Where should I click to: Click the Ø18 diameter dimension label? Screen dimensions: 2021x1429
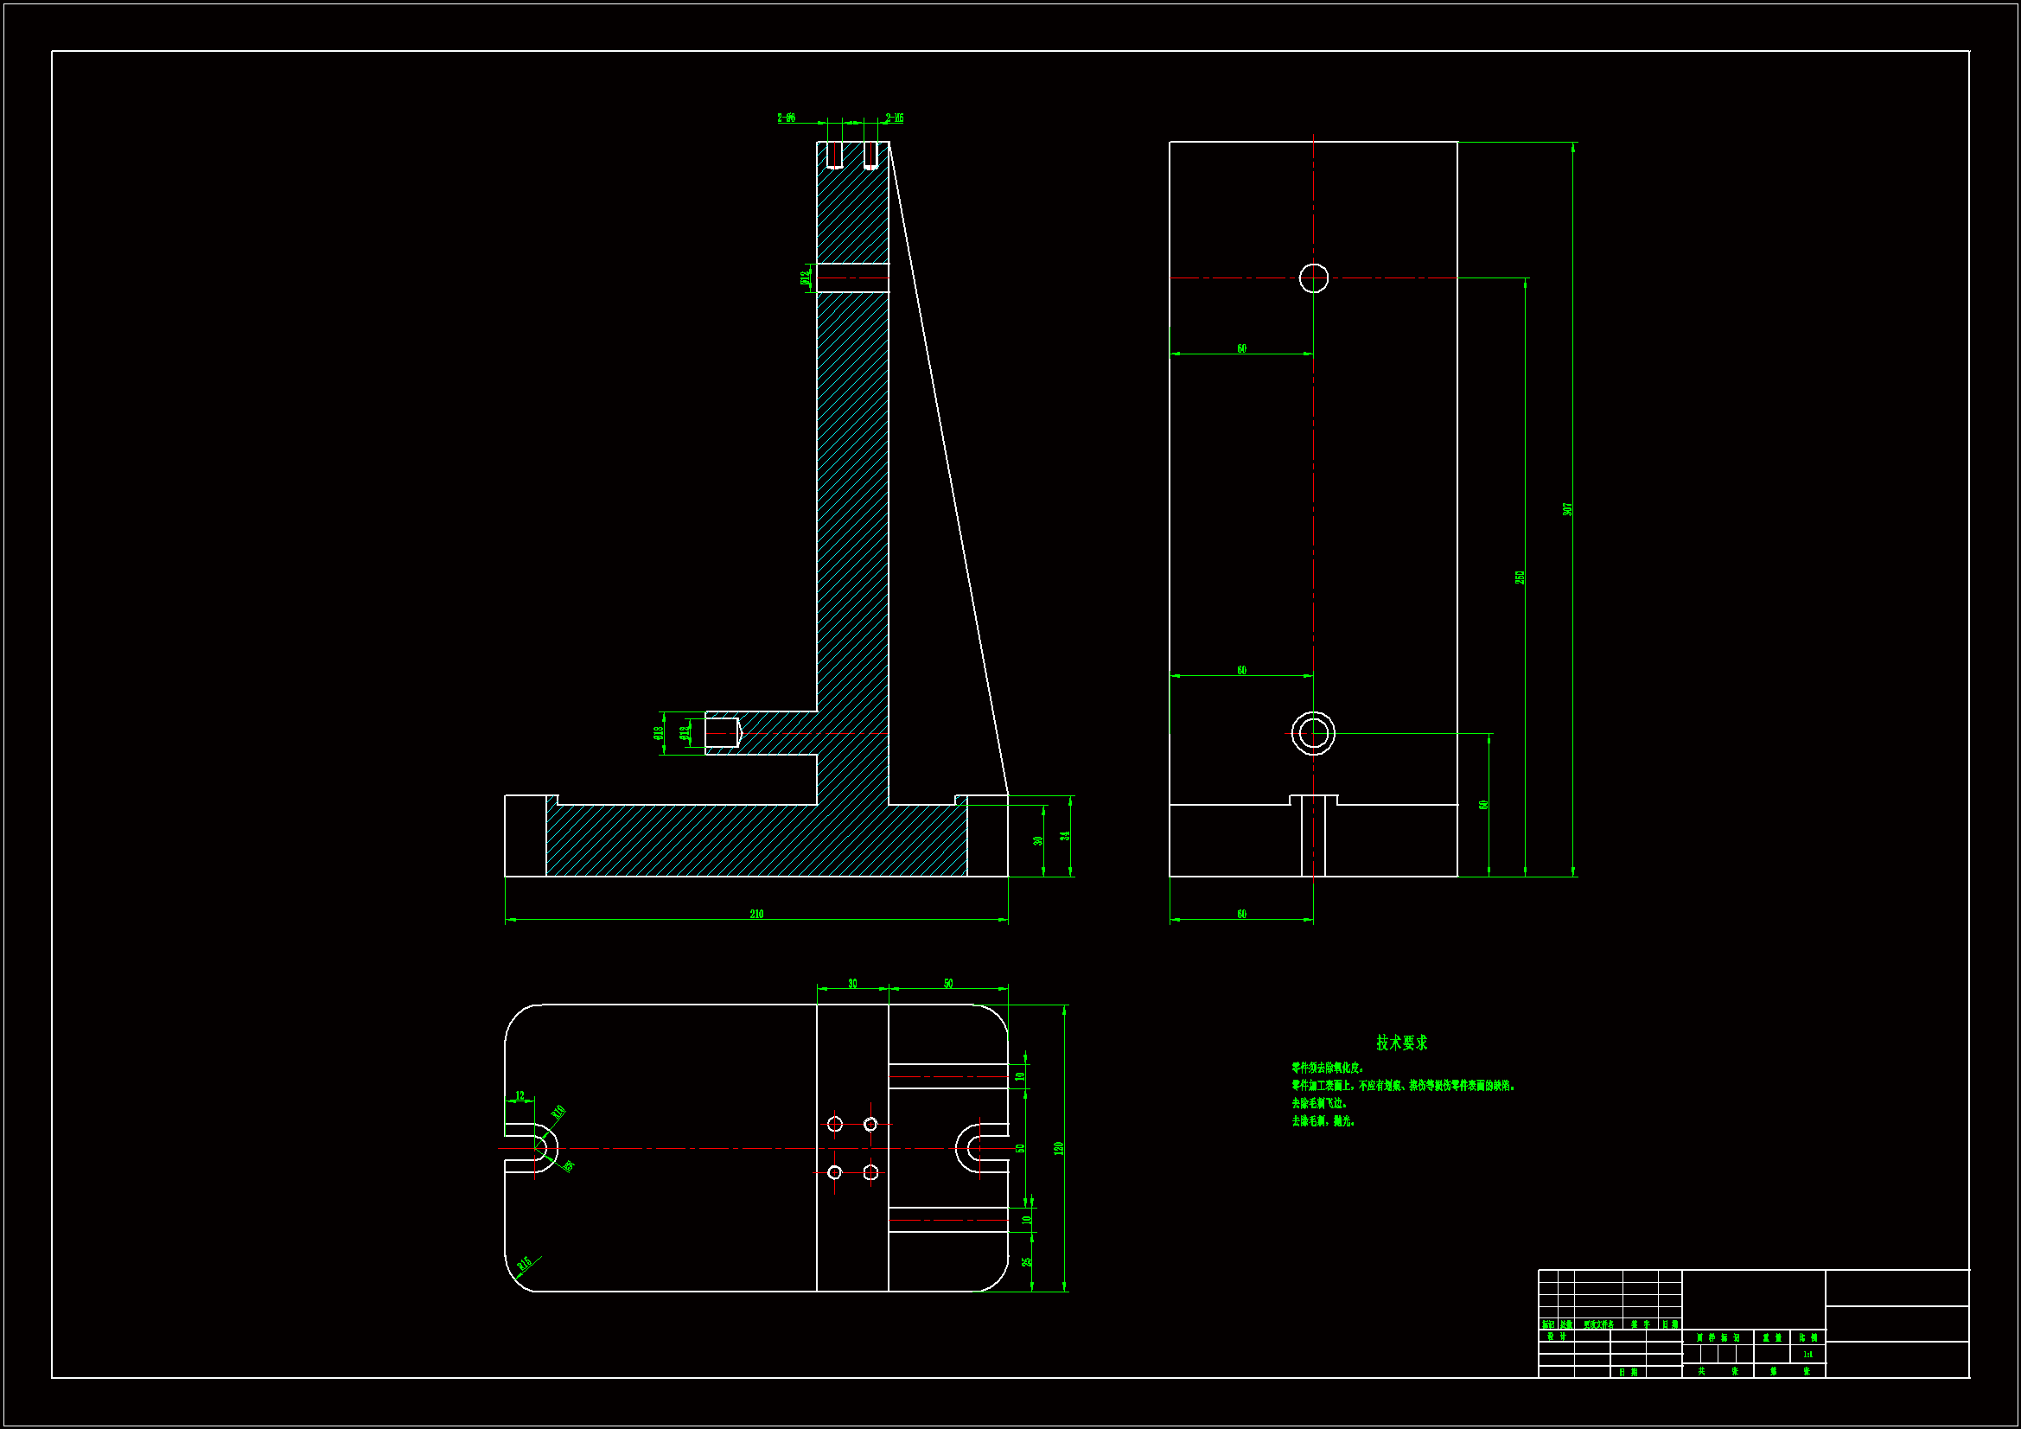click(659, 732)
